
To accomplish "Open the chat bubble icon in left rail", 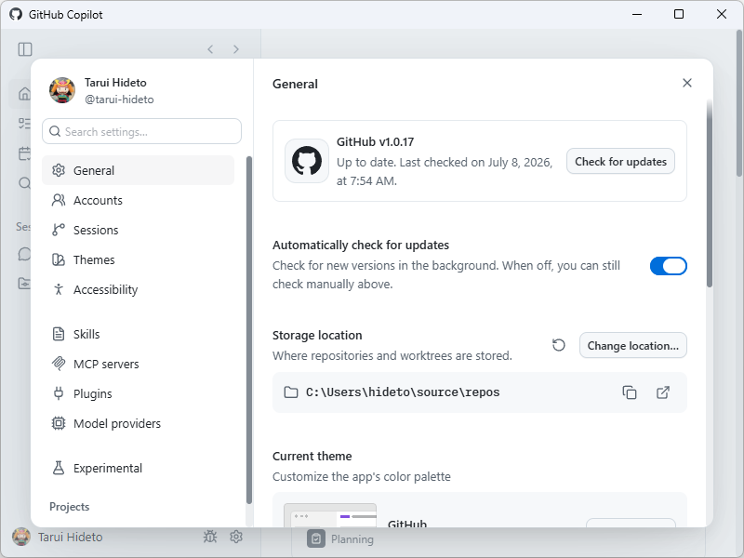I will 24,254.
